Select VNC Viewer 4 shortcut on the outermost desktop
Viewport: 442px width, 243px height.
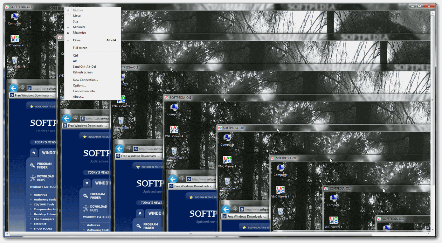coord(15,41)
